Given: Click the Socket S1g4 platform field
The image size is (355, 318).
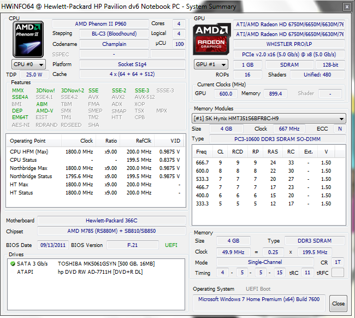Looking at the screenshot, I should (132, 64).
